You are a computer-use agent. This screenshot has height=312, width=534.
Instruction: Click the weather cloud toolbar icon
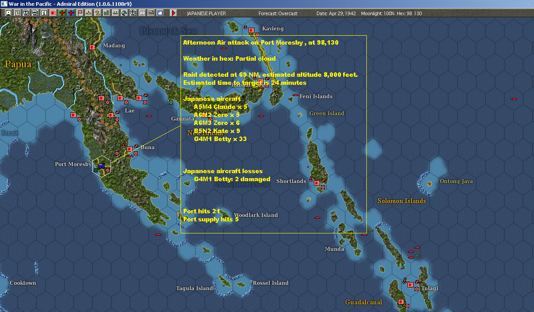tap(160, 13)
